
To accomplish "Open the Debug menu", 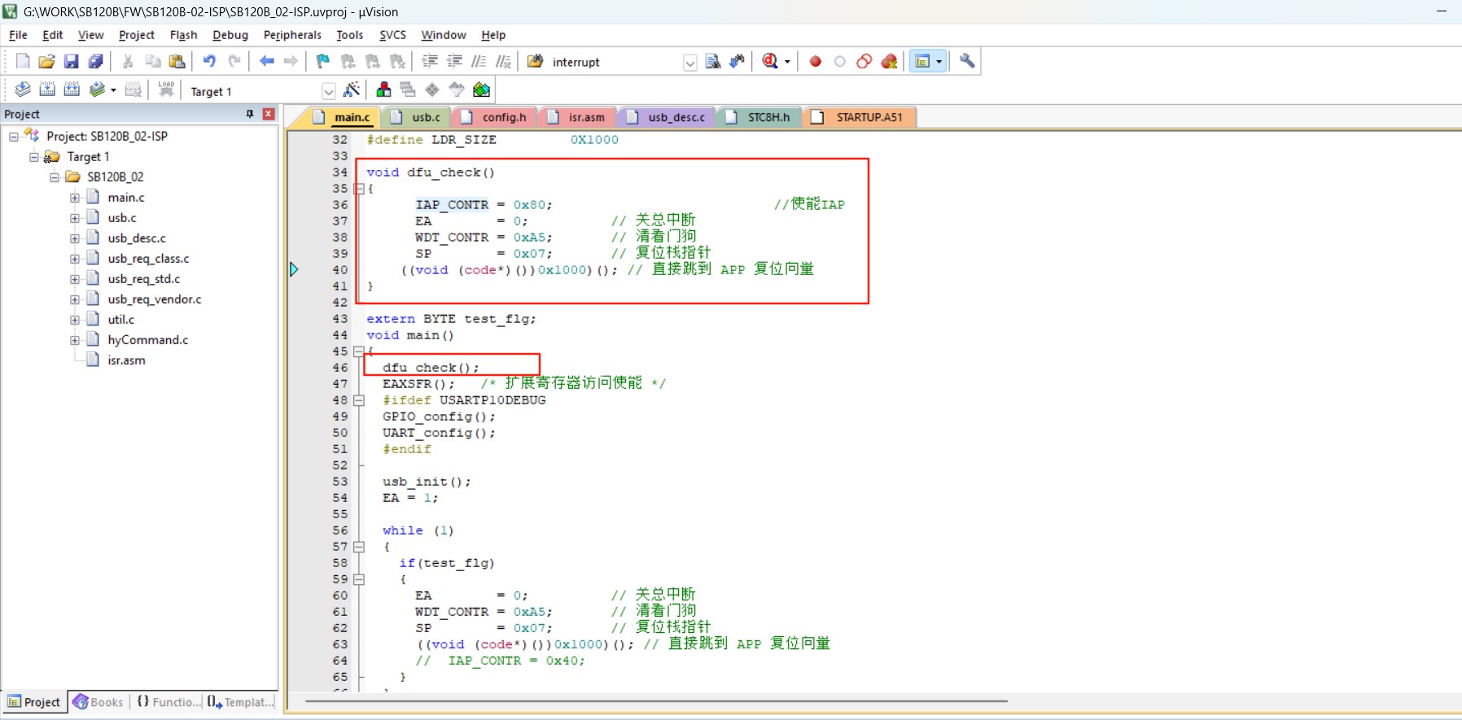I will (x=230, y=35).
